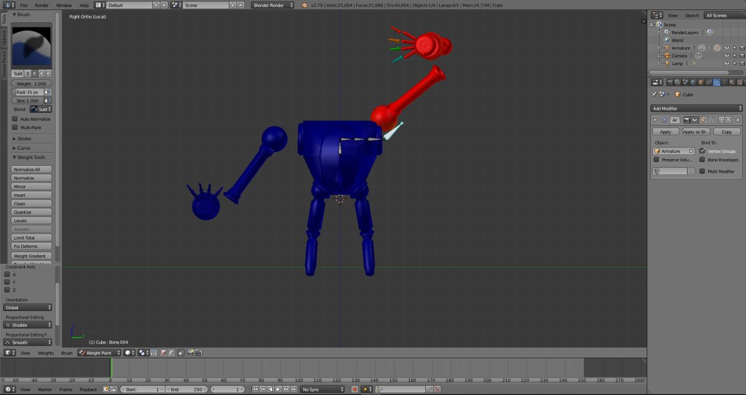Click the fake user F button for the brush

point(35,73)
